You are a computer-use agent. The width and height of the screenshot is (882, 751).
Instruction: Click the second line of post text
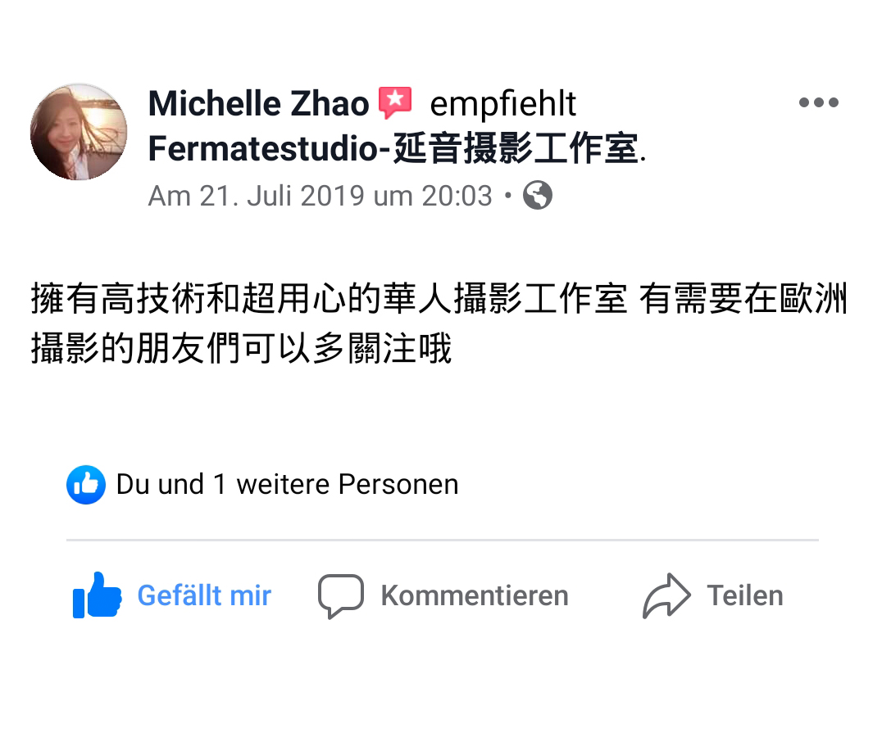(241, 349)
